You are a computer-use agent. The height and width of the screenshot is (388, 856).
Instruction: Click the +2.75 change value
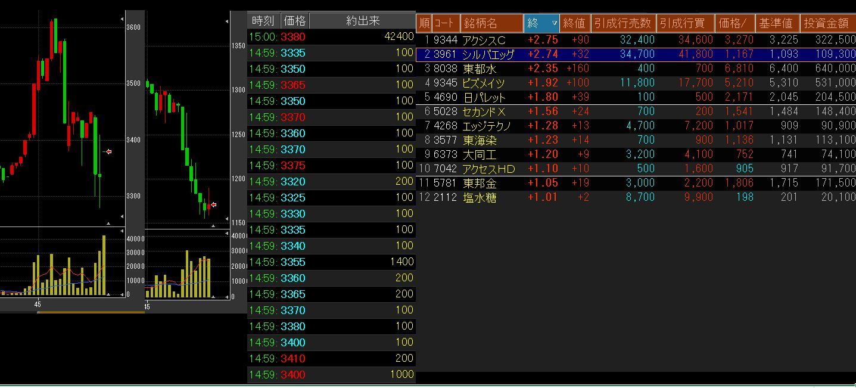pyautogui.click(x=543, y=40)
